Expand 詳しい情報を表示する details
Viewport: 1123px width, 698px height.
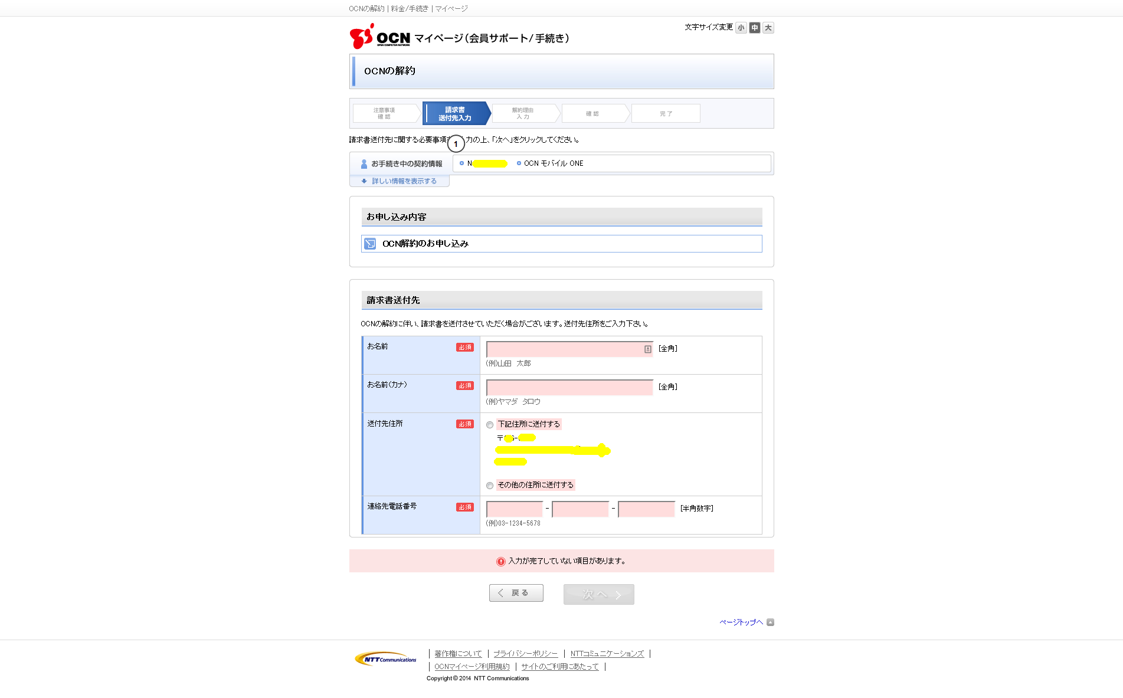pyautogui.click(x=404, y=181)
